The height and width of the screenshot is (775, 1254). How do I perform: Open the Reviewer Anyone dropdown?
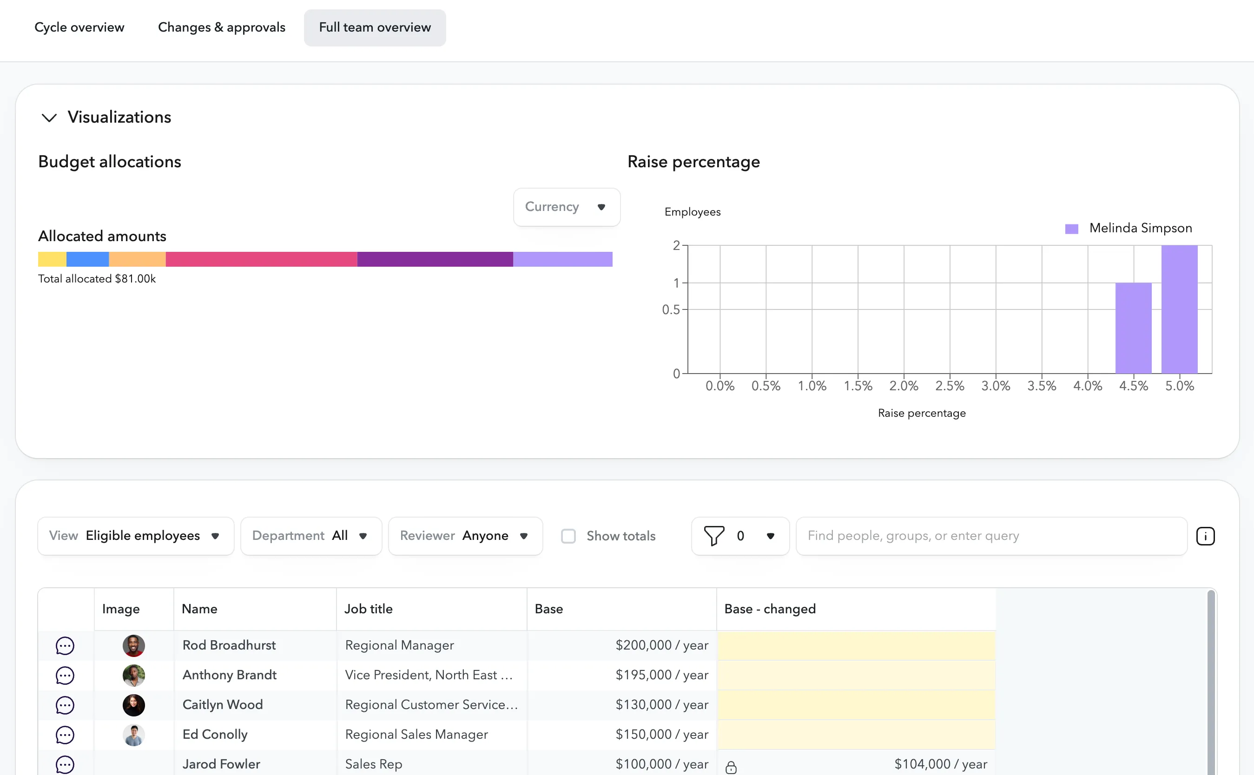(x=466, y=536)
